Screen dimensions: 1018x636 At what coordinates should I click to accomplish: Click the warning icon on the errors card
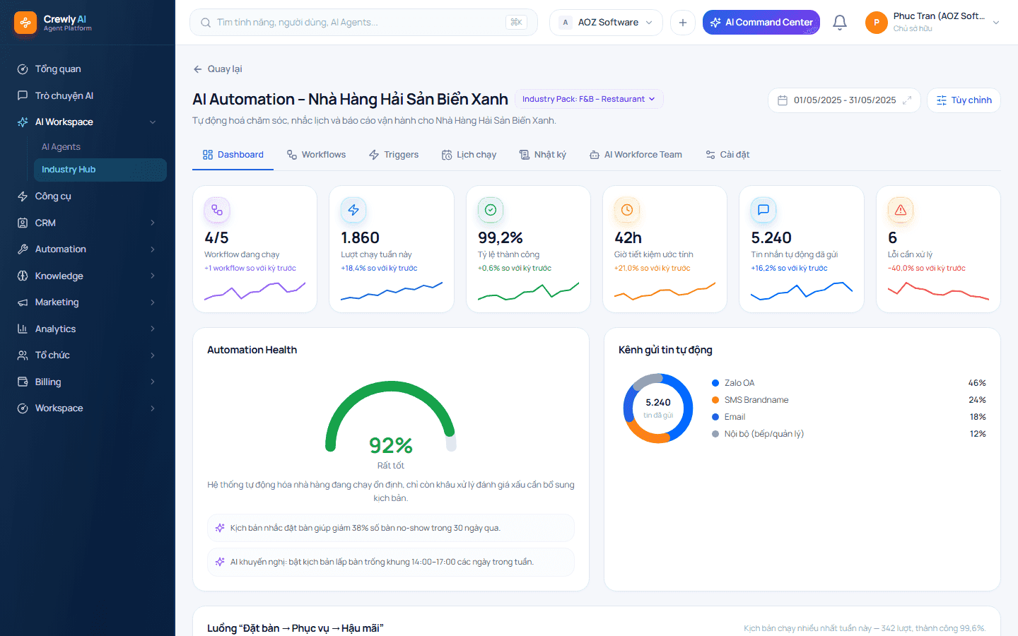[x=901, y=210]
